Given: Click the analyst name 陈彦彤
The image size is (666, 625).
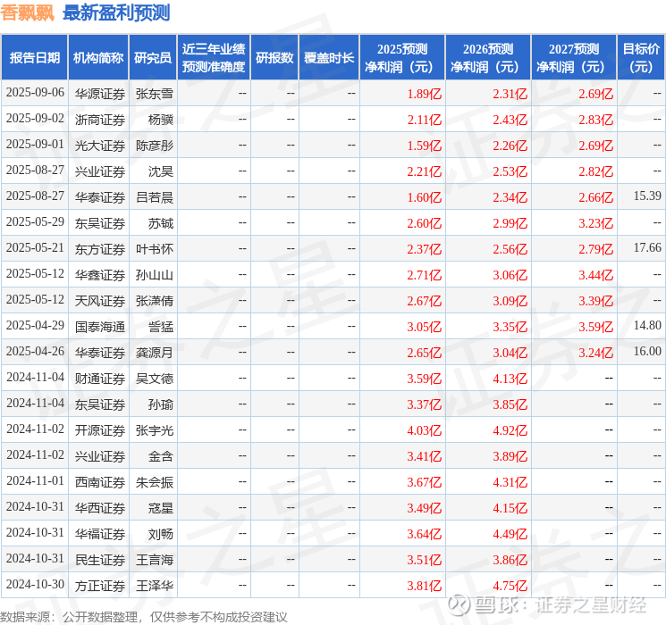Looking at the screenshot, I should coord(155,146).
